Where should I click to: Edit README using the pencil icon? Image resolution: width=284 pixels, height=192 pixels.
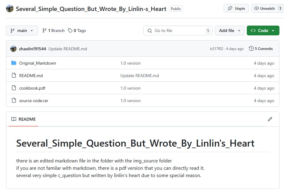[x=270, y=119]
